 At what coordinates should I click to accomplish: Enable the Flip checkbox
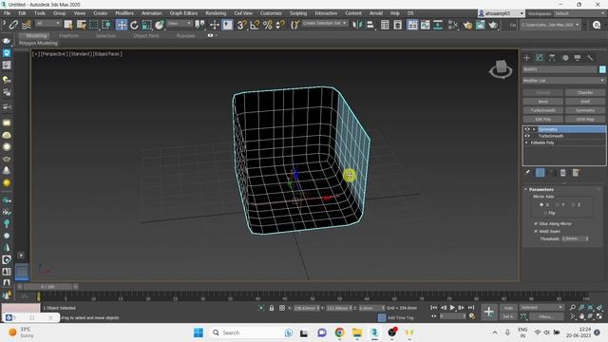(545, 213)
